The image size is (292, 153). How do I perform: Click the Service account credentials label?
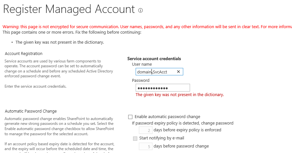(154, 59)
